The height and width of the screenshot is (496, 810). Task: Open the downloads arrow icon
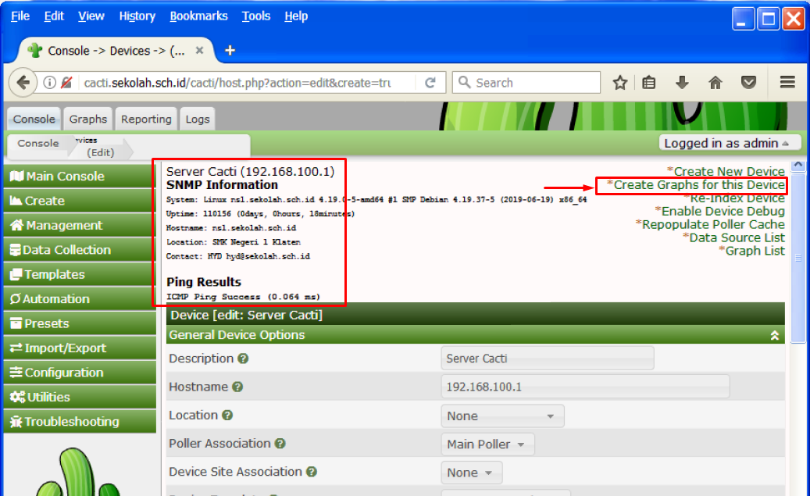click(x=682, y=83)
